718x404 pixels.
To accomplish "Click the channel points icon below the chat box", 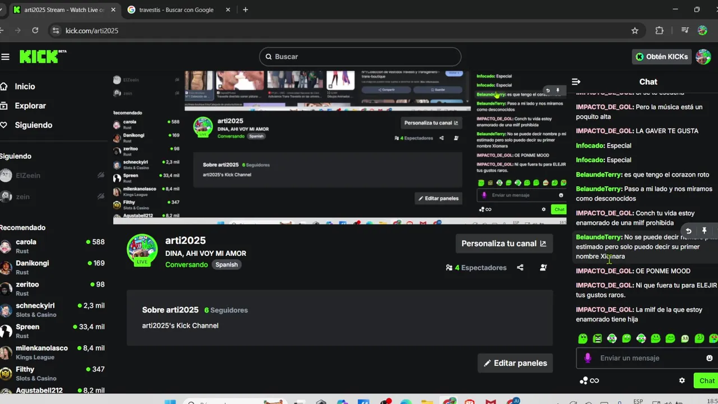I will [x=590, y=380].
